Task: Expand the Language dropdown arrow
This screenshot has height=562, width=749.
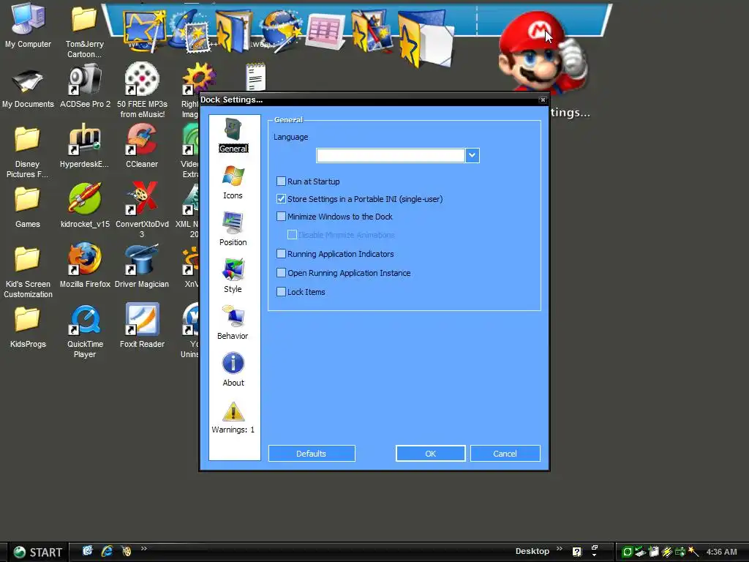Action: tap(472, 155)
